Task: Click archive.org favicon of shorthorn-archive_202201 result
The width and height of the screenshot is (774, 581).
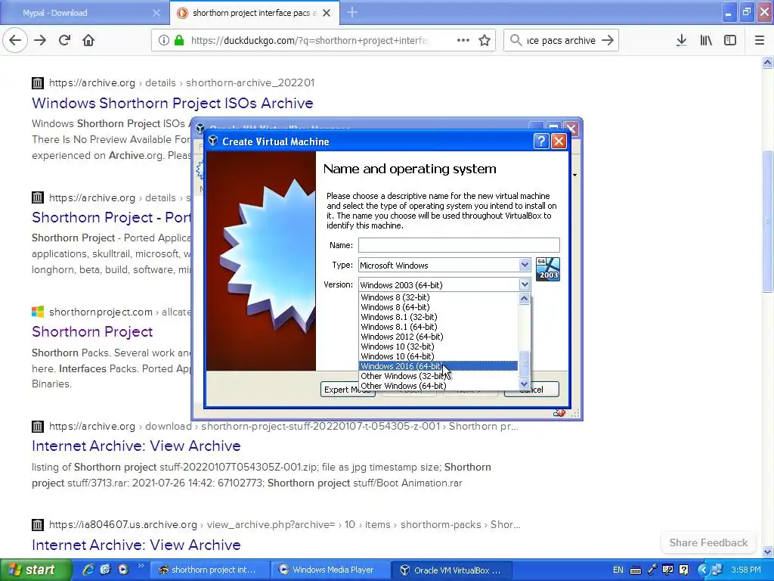Action: click(x=38, y=82)
